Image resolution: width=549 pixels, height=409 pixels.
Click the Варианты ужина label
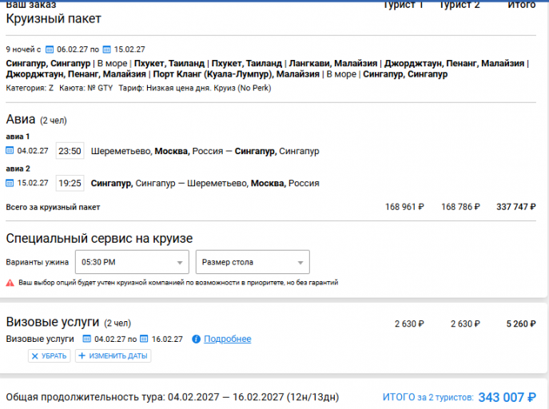click(37, 262)
